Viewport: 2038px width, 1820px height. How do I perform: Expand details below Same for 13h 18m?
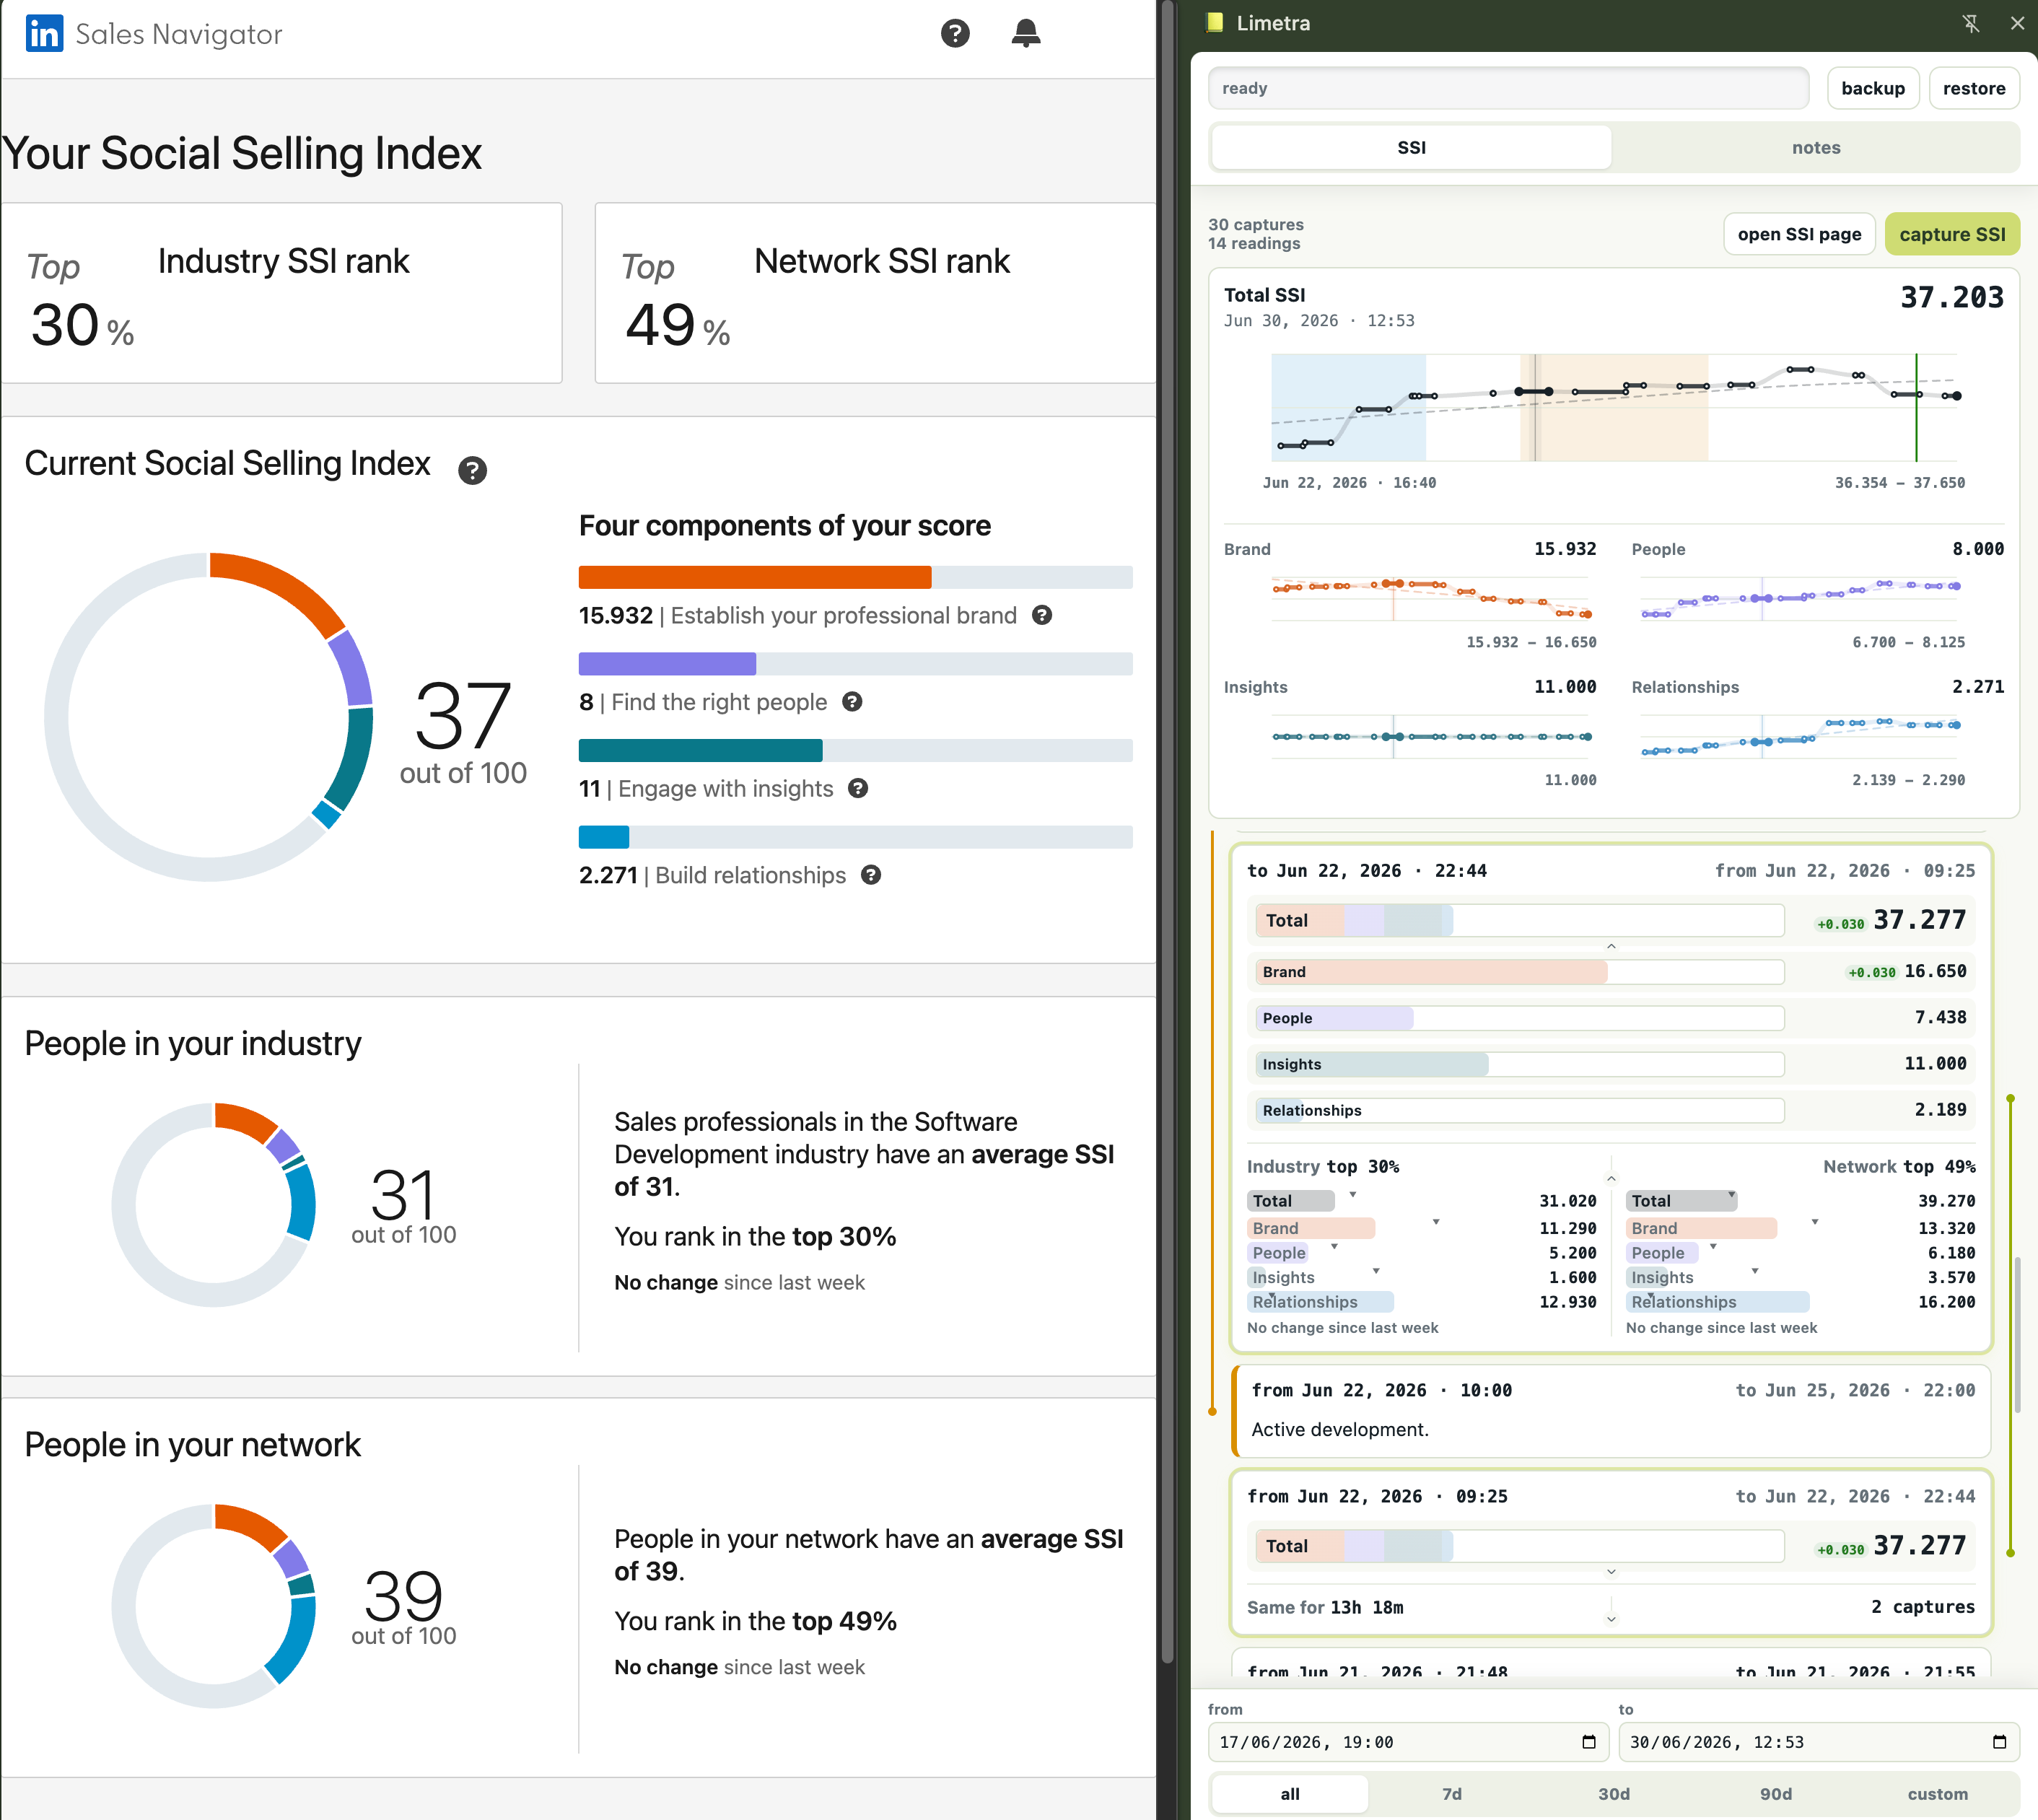coord(1611,1618)
